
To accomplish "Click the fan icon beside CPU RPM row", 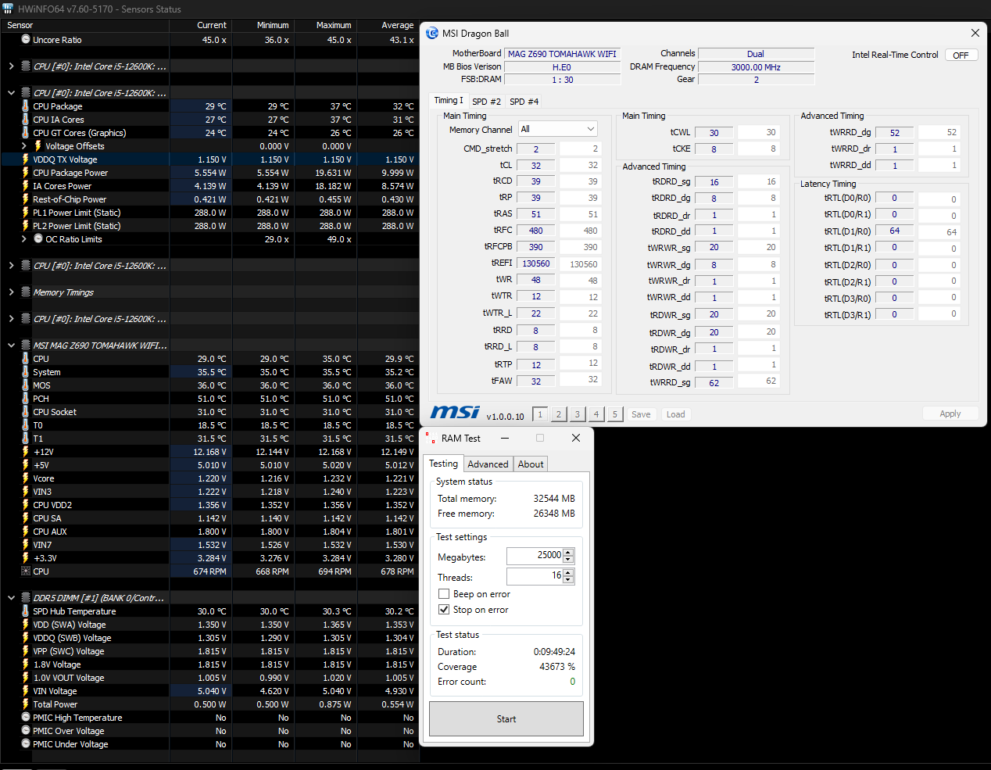I will click(26, 571).
